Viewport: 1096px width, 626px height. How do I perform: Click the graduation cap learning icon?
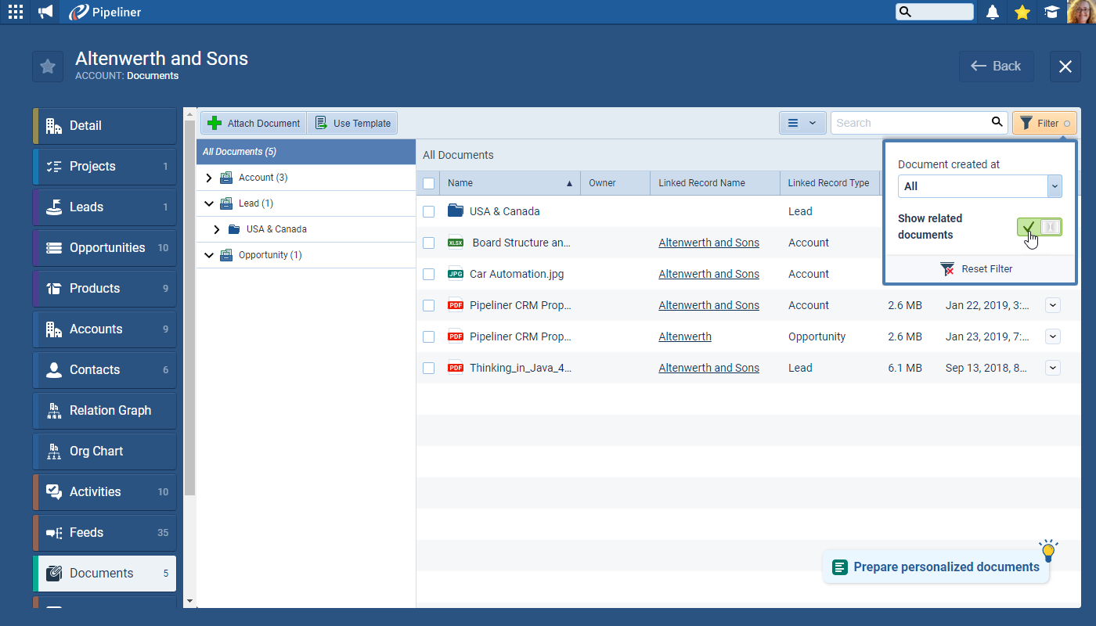coord(1051,12)
